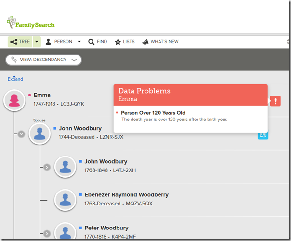Collapse the chevron next to spouse John Woodbury
The width and height of the screenshot is (291, 241).
(x=21, y=134)
